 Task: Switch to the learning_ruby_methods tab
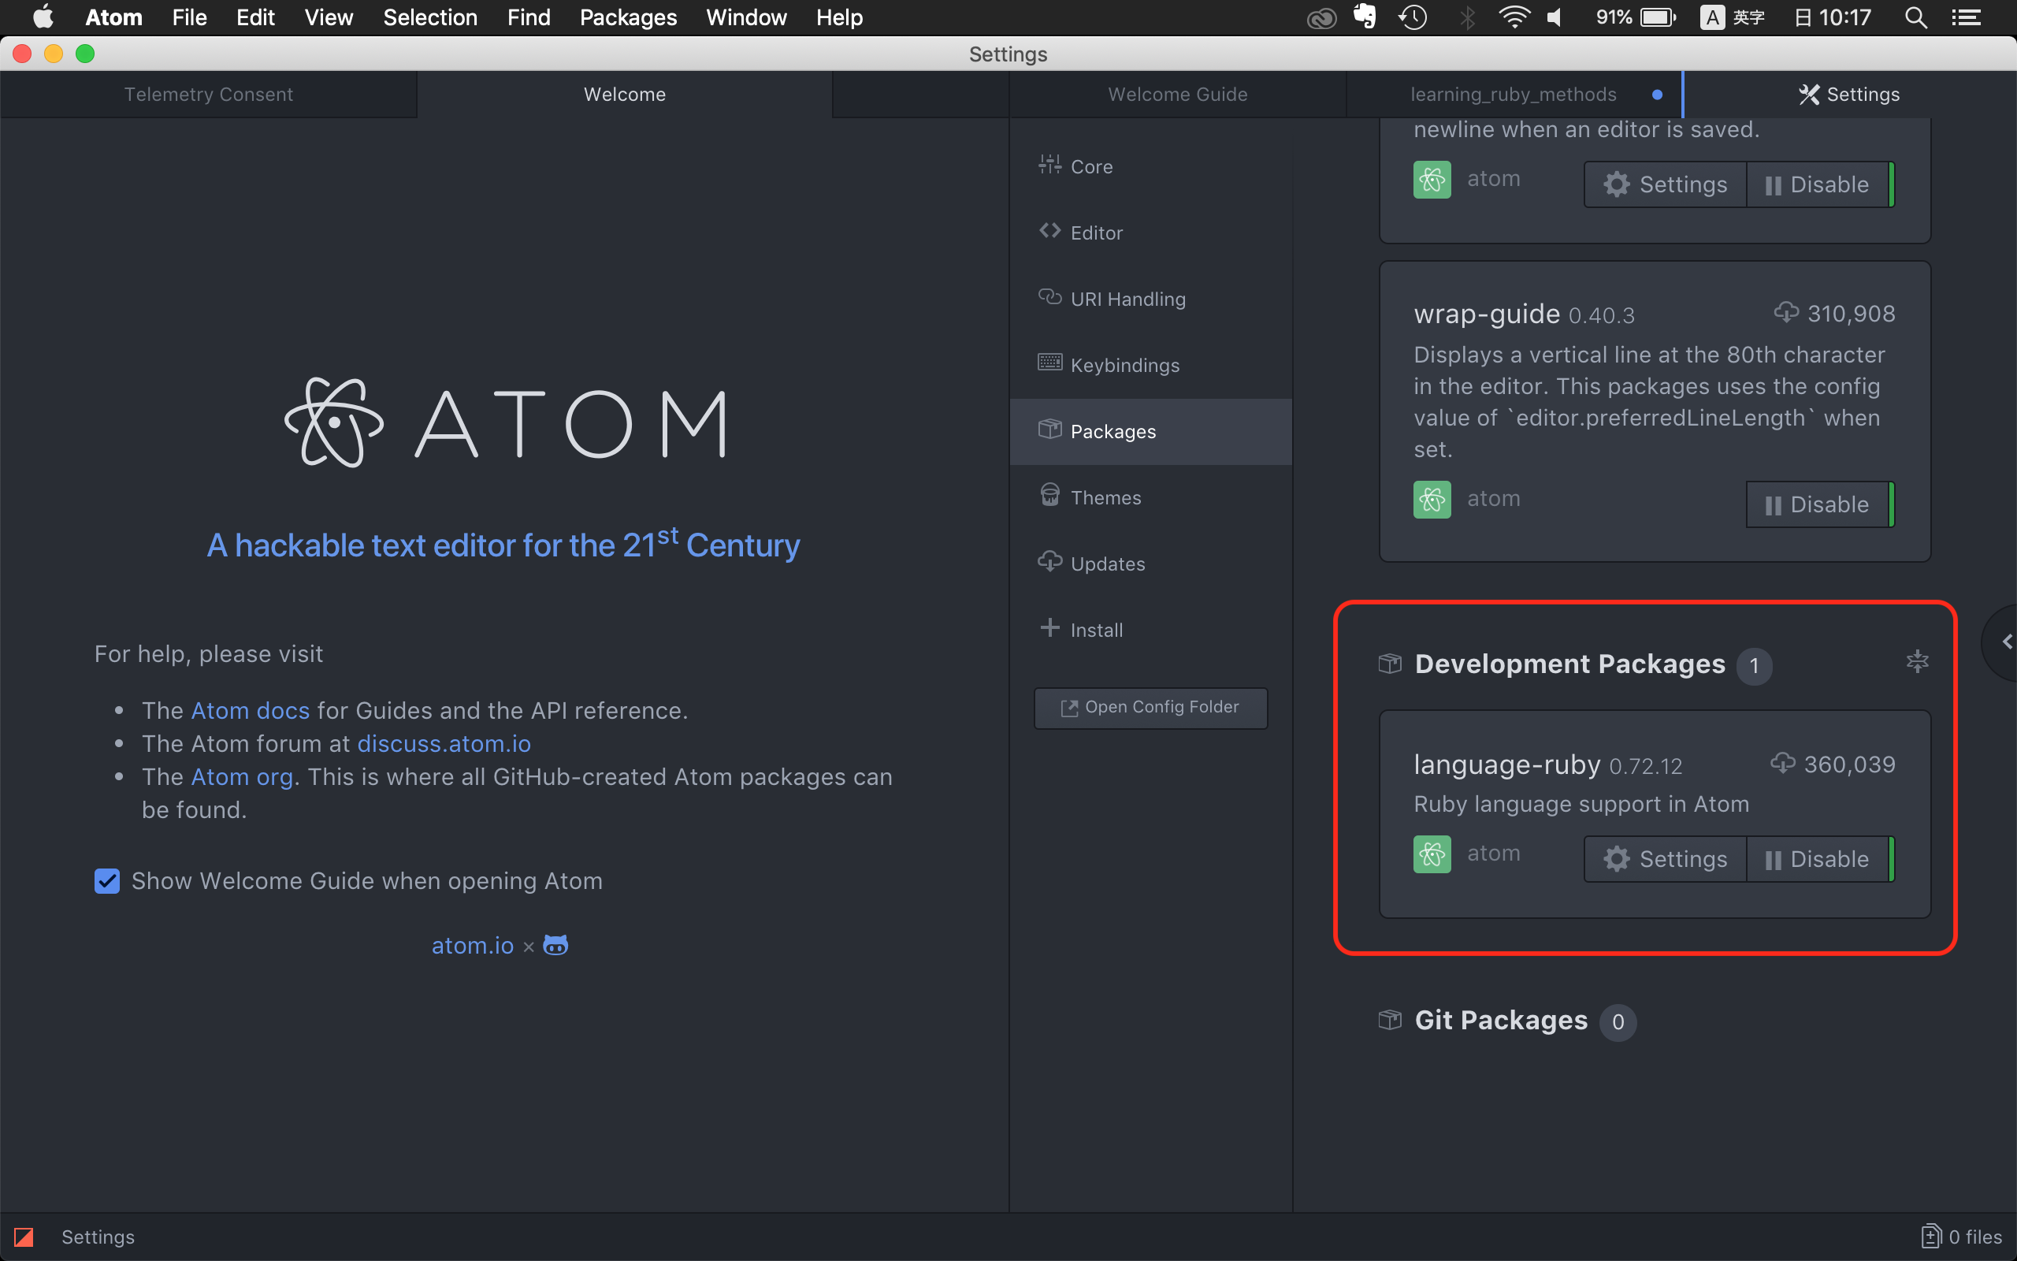pos(1513,95)
